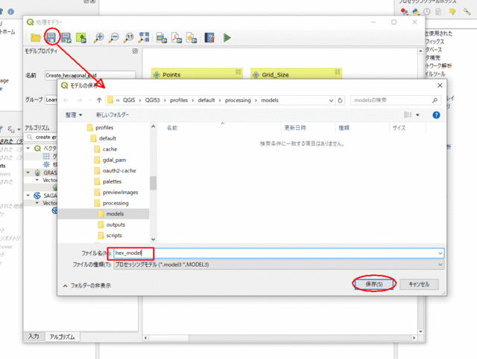Open model folder icon in modeler toolbar
Viewport: 477px width, 359px height.
point(36,38)
